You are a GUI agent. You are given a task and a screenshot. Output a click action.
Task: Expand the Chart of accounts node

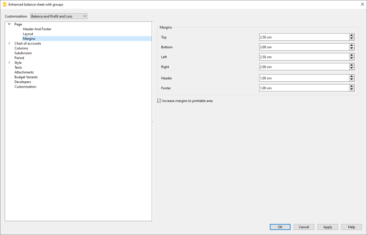[9, 44]
